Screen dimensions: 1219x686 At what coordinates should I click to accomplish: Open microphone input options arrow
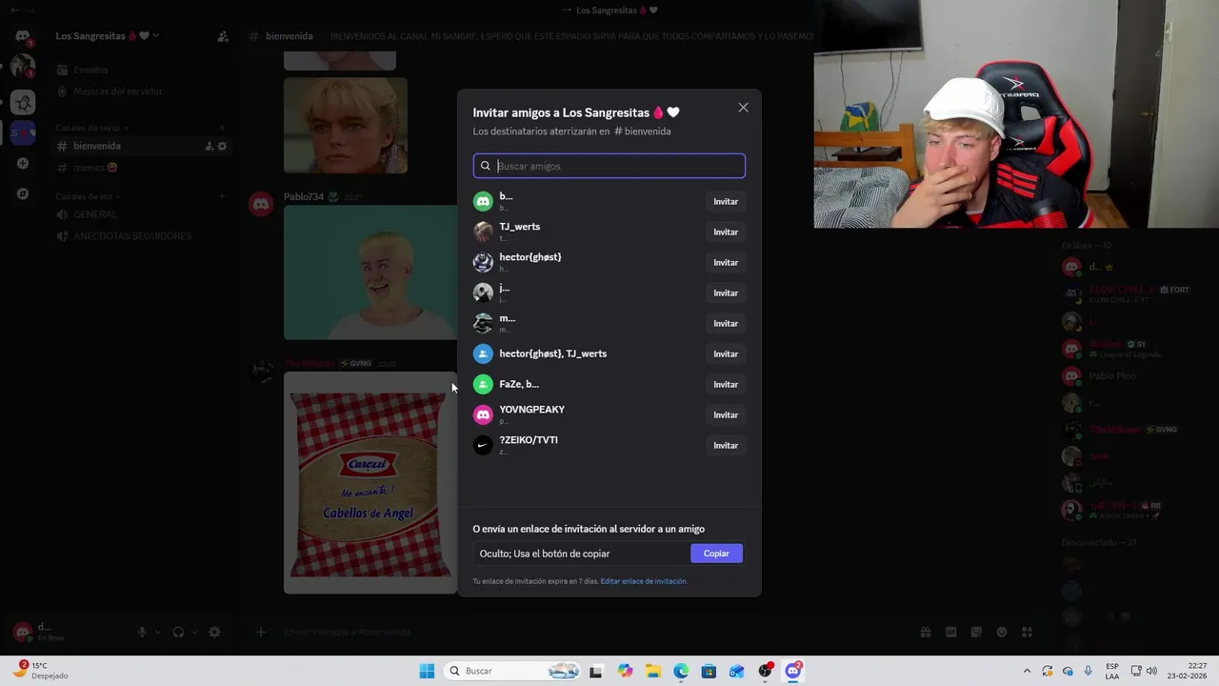click(158, 632)
